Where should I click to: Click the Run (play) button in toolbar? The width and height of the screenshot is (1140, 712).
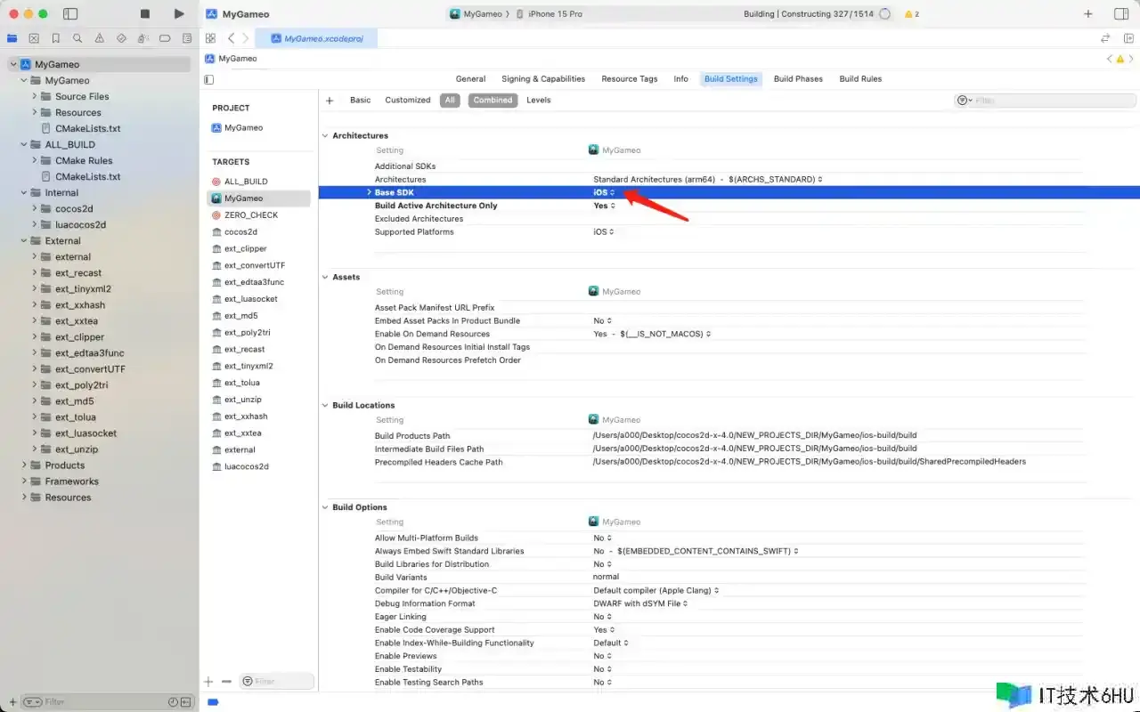pyautogui.click(x=179, y=14)
